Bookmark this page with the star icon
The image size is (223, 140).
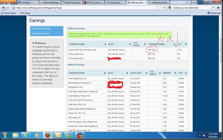[158, 8]
